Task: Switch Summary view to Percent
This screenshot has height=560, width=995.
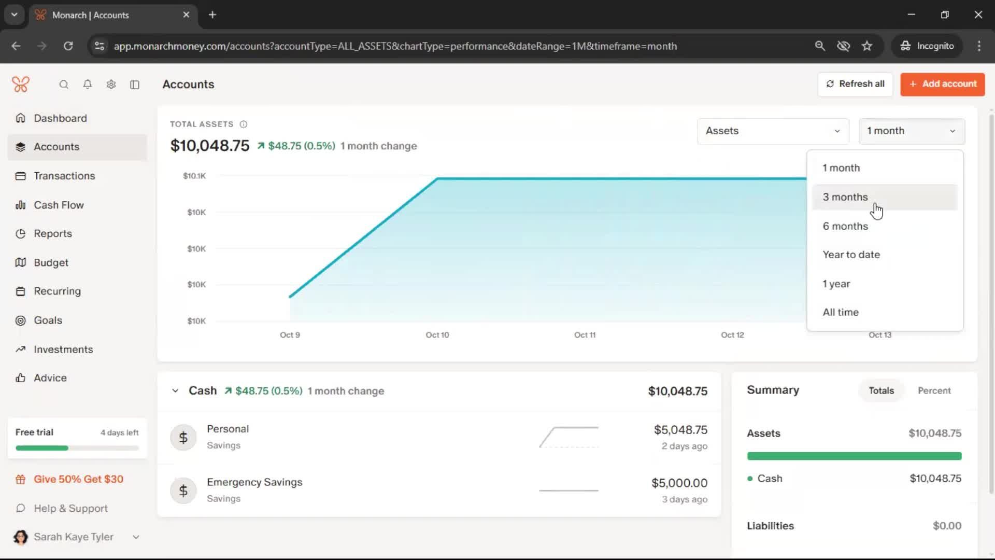Action: point(934,390)
